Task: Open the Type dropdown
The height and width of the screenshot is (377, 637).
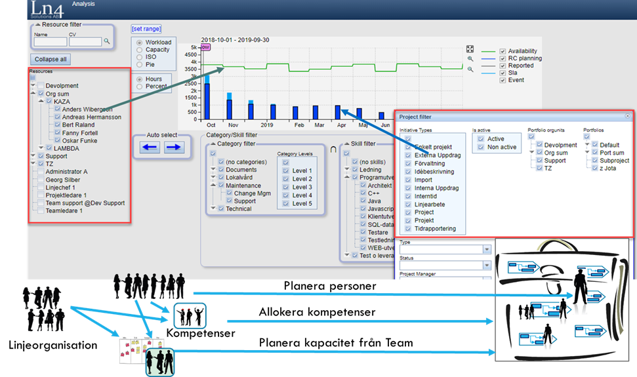Action: click(x=487, y=249)
